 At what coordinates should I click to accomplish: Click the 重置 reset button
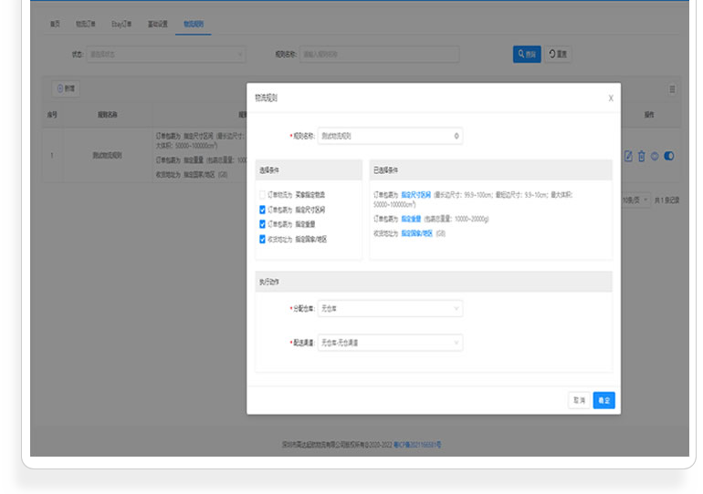pyautogui.click(x=558, y=54)
